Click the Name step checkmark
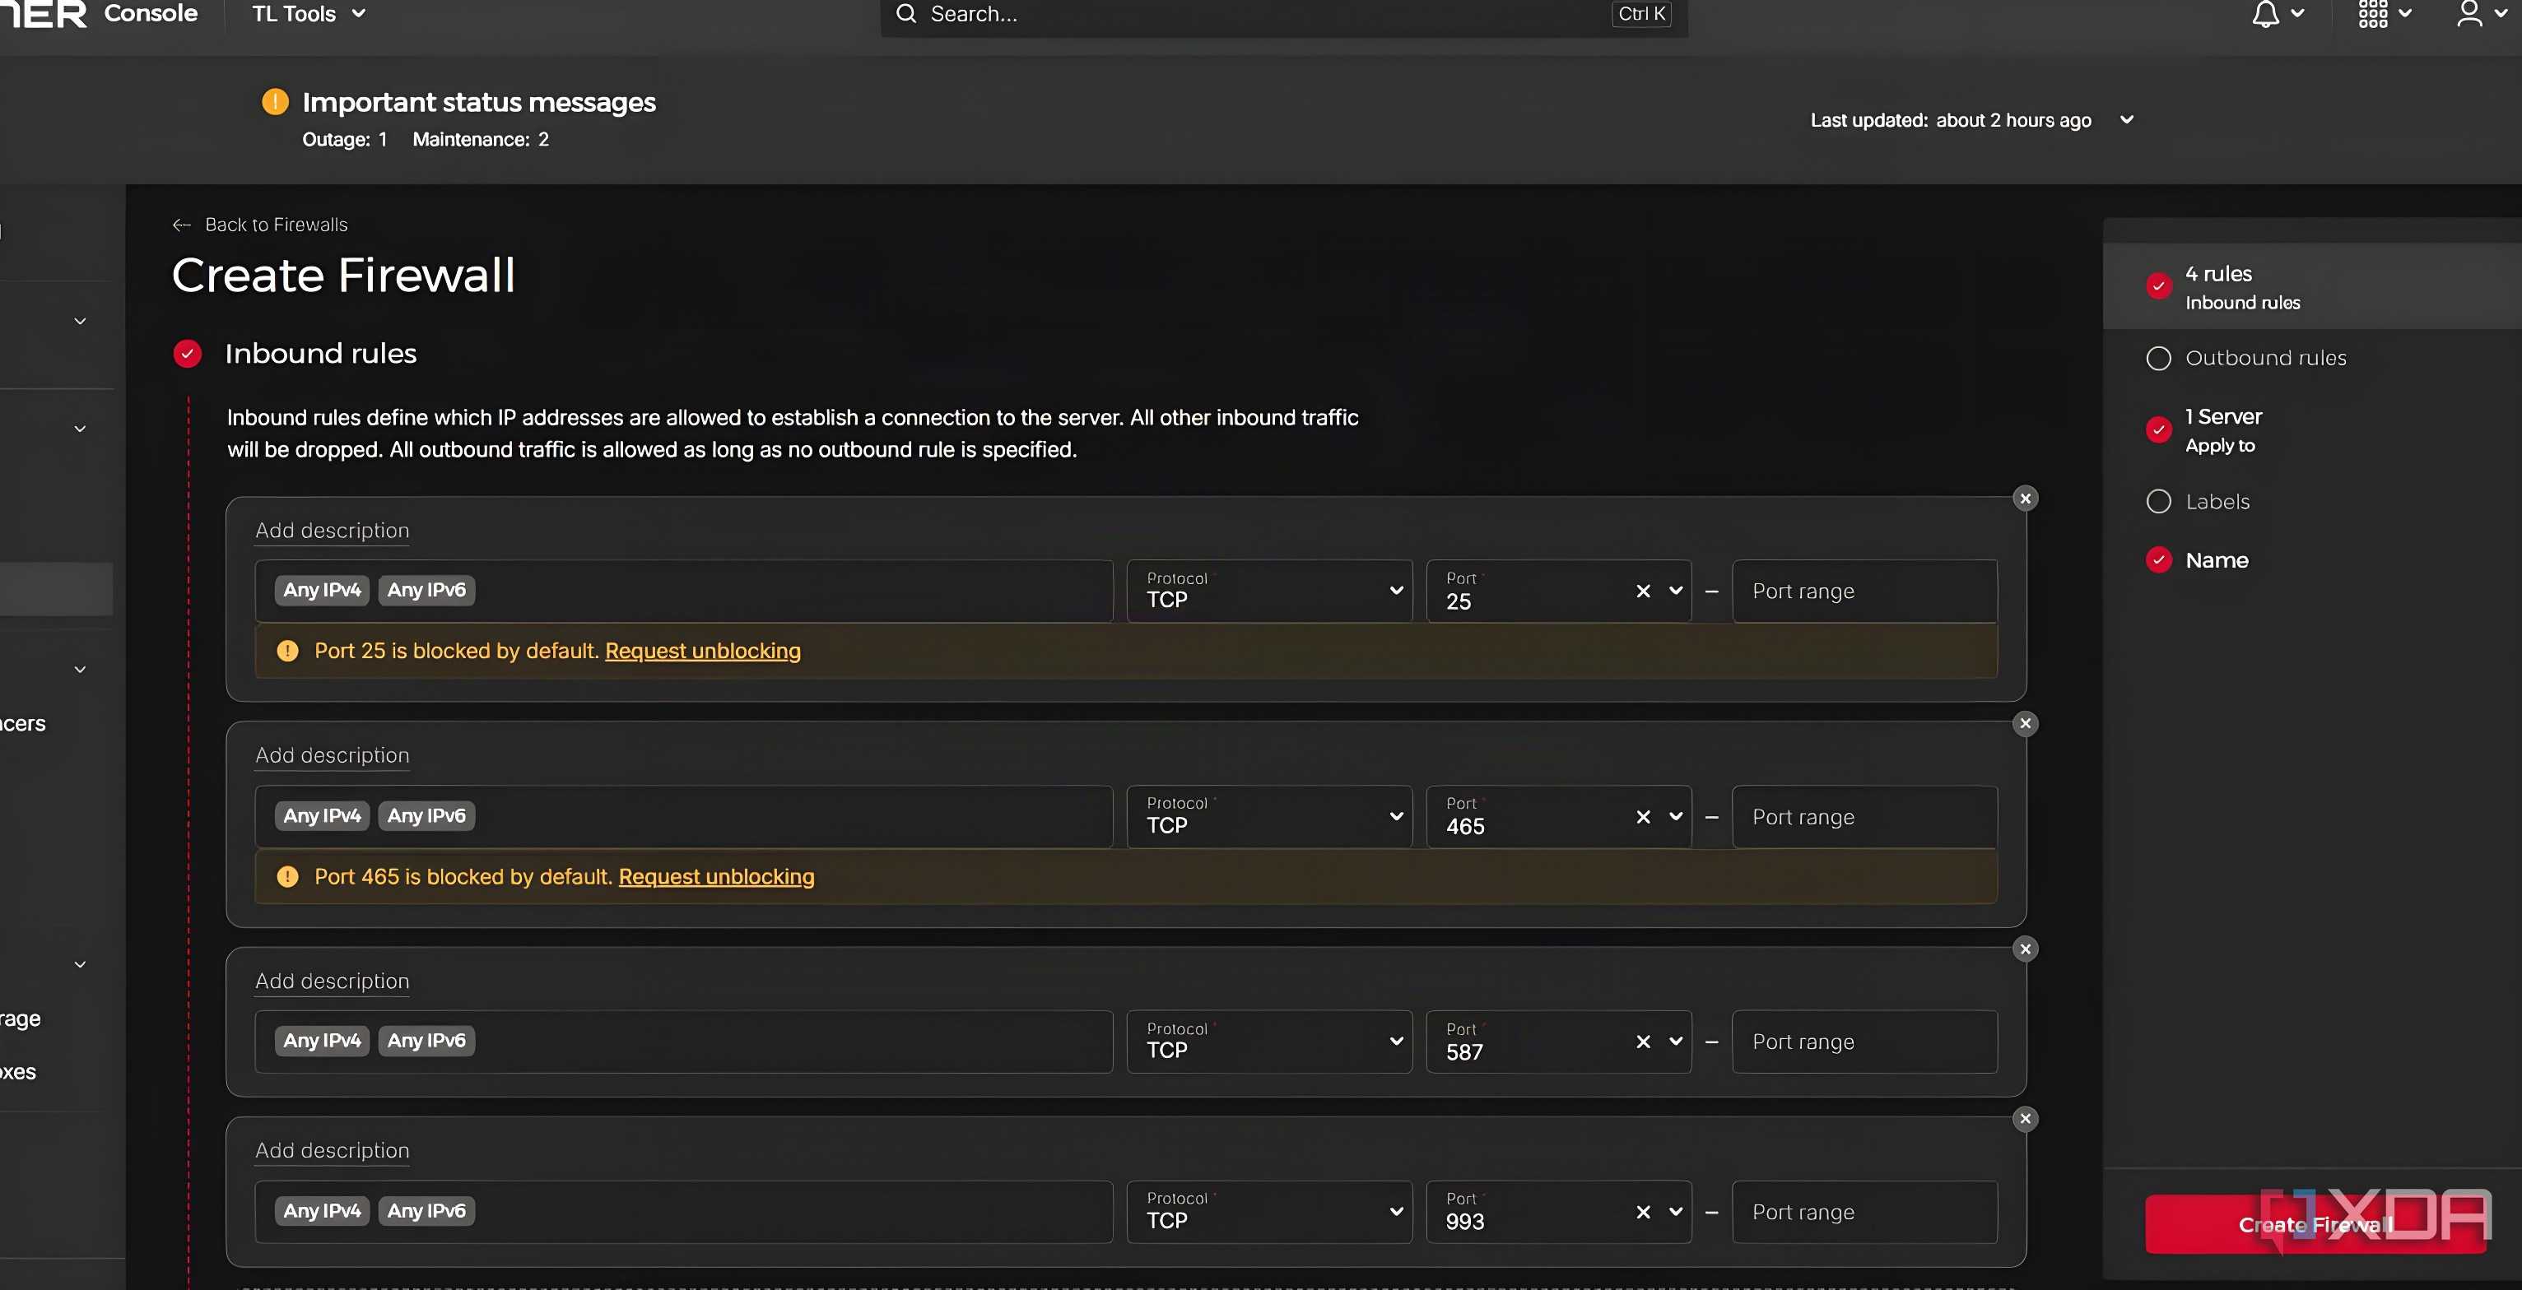The height and width of the screenshot is (1290, 2522). (x=2158, y=559)
